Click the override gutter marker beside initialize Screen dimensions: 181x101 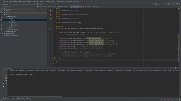point(50,28)
